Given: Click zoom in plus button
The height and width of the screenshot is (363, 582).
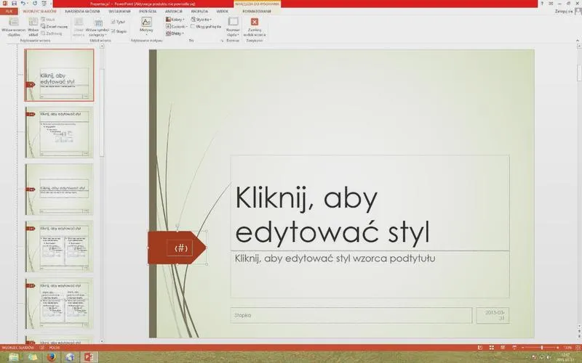Looking at the screenshot, I should [558, 348].
